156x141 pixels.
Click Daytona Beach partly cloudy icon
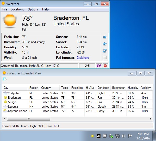[x=5, y=111]
